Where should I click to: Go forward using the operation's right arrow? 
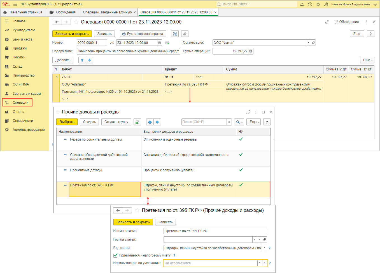click(66, 22)
